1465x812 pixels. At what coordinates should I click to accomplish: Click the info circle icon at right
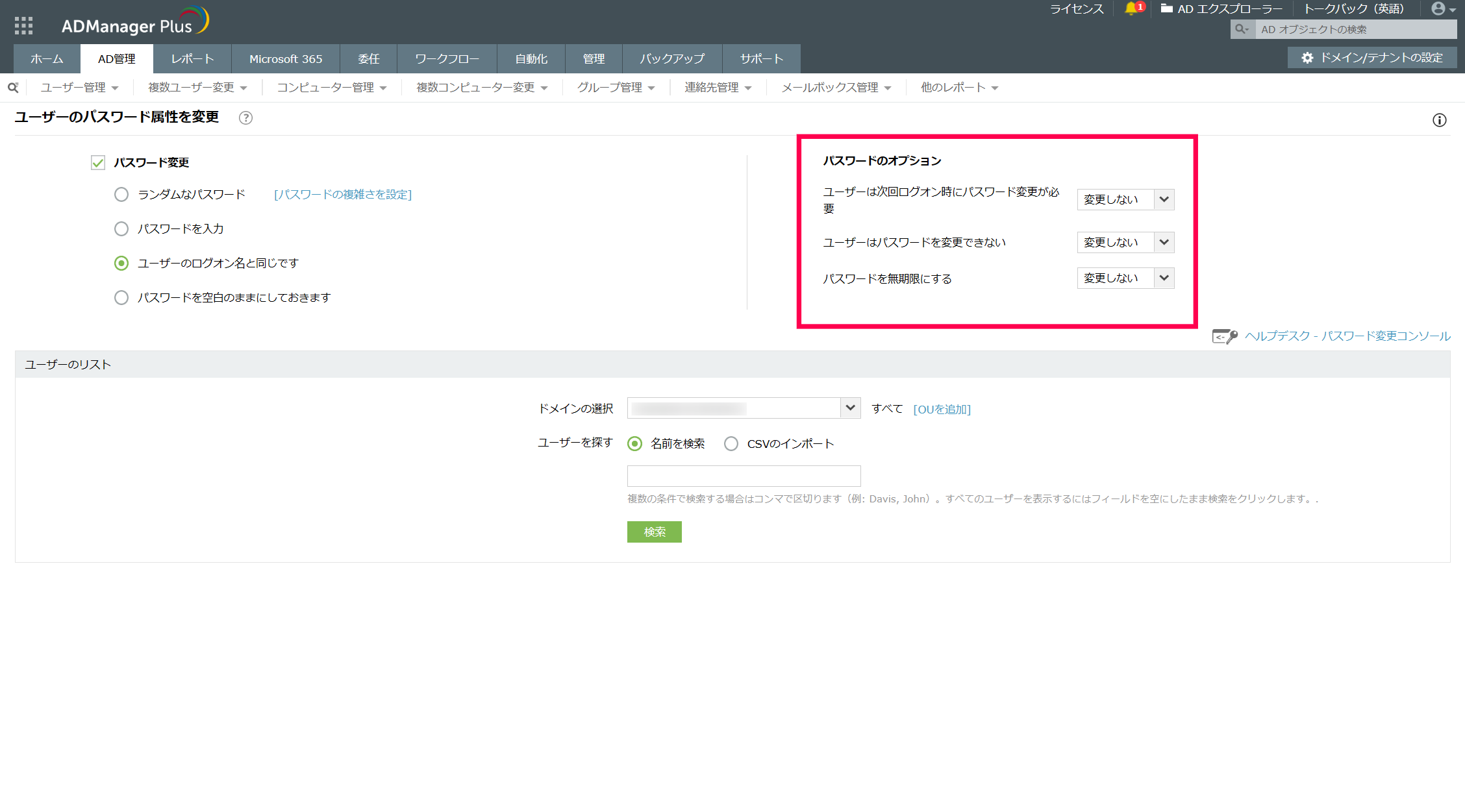(1440, 120)
